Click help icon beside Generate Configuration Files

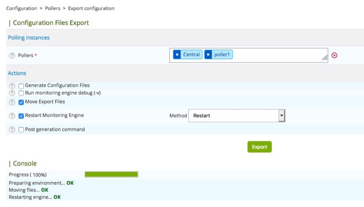(12, 85)
